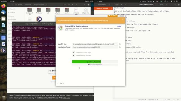Image resolution: width=181 pixels, height=101 pixels.
Task: Launch LibreOffice Writer from the dock
Action: point(3,25)
